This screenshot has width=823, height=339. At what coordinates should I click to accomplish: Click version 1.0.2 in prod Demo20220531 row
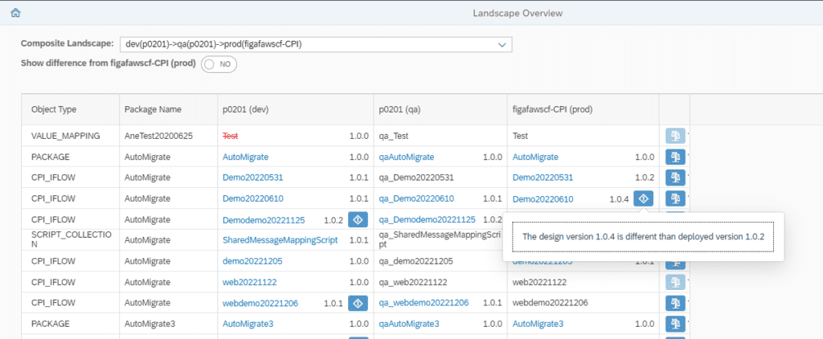(x=645, y=178)
